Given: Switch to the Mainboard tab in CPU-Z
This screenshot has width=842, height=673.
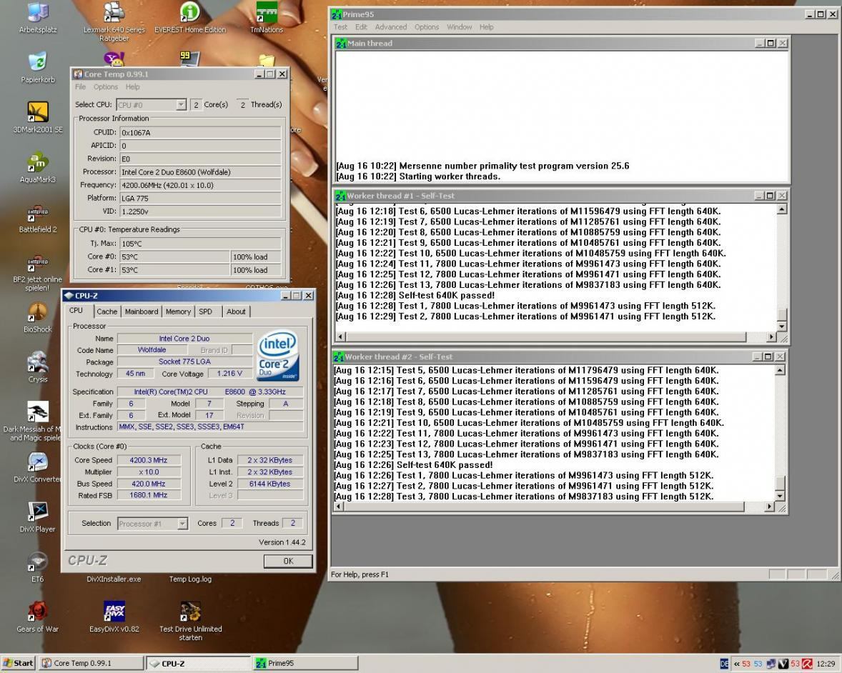Looking at the screenshot, I should [142, 311].
